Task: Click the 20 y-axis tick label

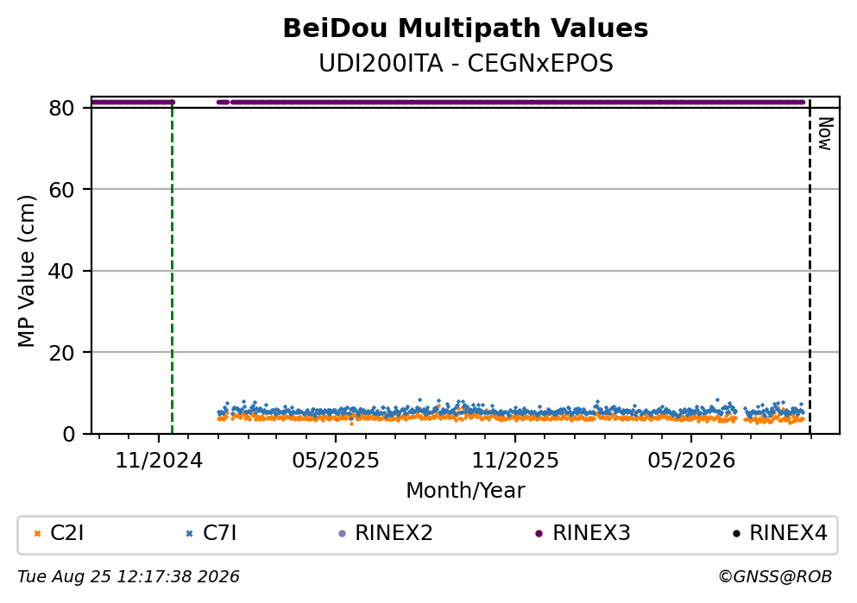Action: [61, 352]
